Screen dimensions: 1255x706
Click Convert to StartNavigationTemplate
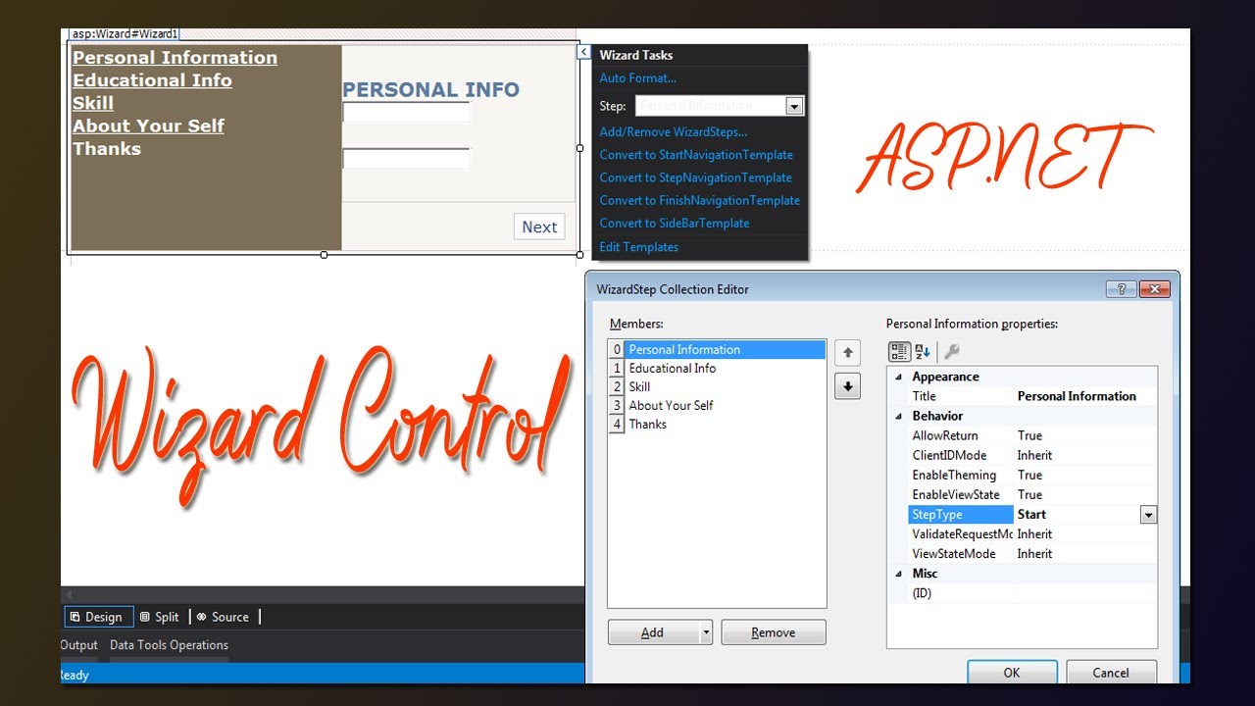[x=696, y=155]
